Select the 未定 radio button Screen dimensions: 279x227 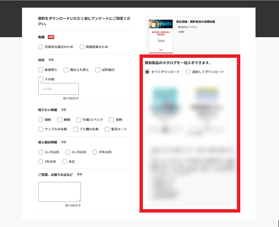(x=64, y=162)
